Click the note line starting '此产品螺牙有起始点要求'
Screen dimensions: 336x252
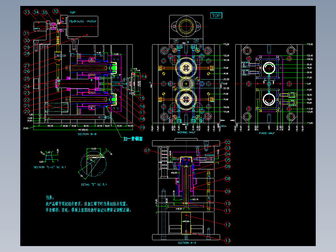87,204
